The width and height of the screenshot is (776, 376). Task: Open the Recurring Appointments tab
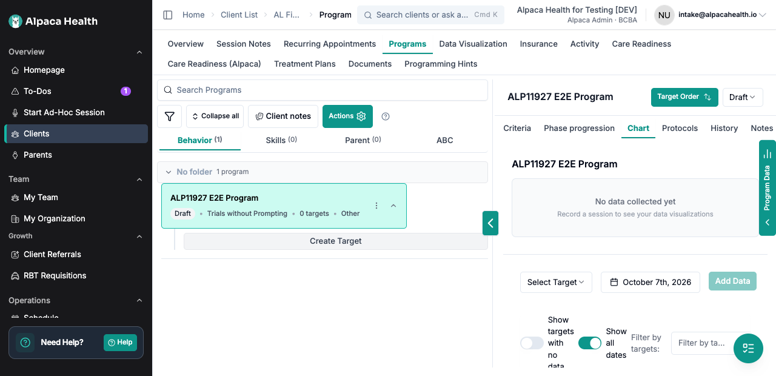pyautogui.click(x=330, y=44)
